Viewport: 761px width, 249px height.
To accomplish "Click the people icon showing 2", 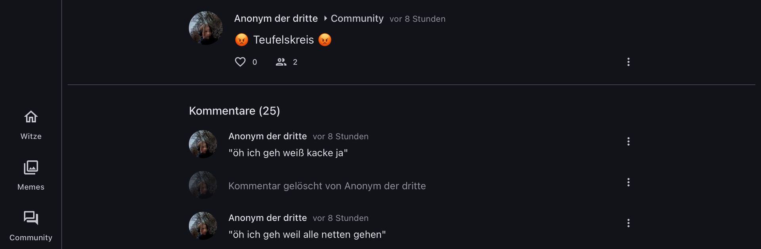I will [x=281, y=62].
